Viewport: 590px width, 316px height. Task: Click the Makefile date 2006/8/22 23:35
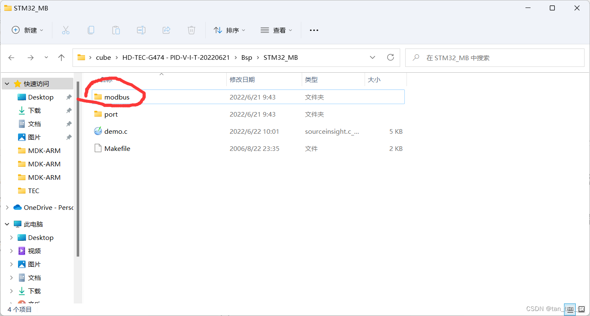(254, 148)
